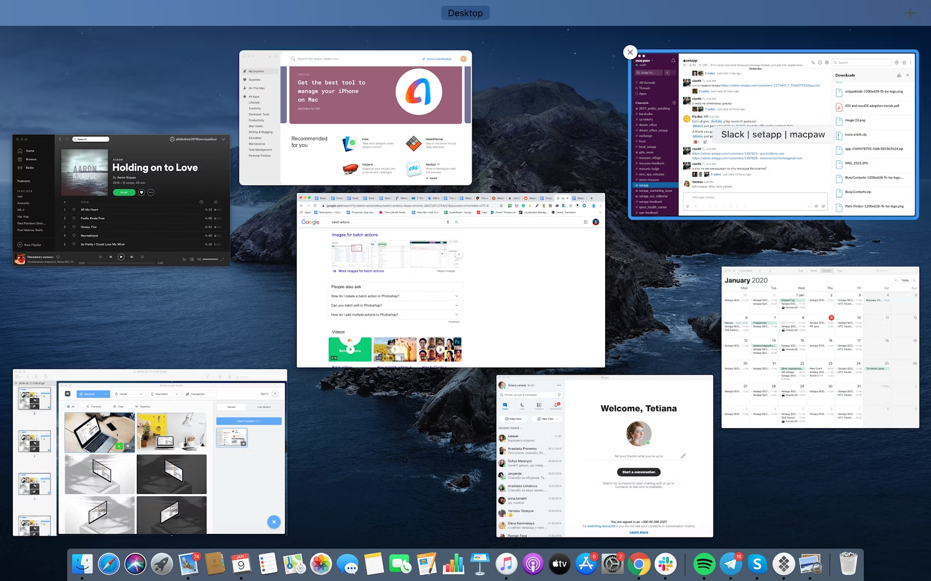Adjust the Spotify volume slider
This screenshot has width=931, height=581.
point(209,259)
